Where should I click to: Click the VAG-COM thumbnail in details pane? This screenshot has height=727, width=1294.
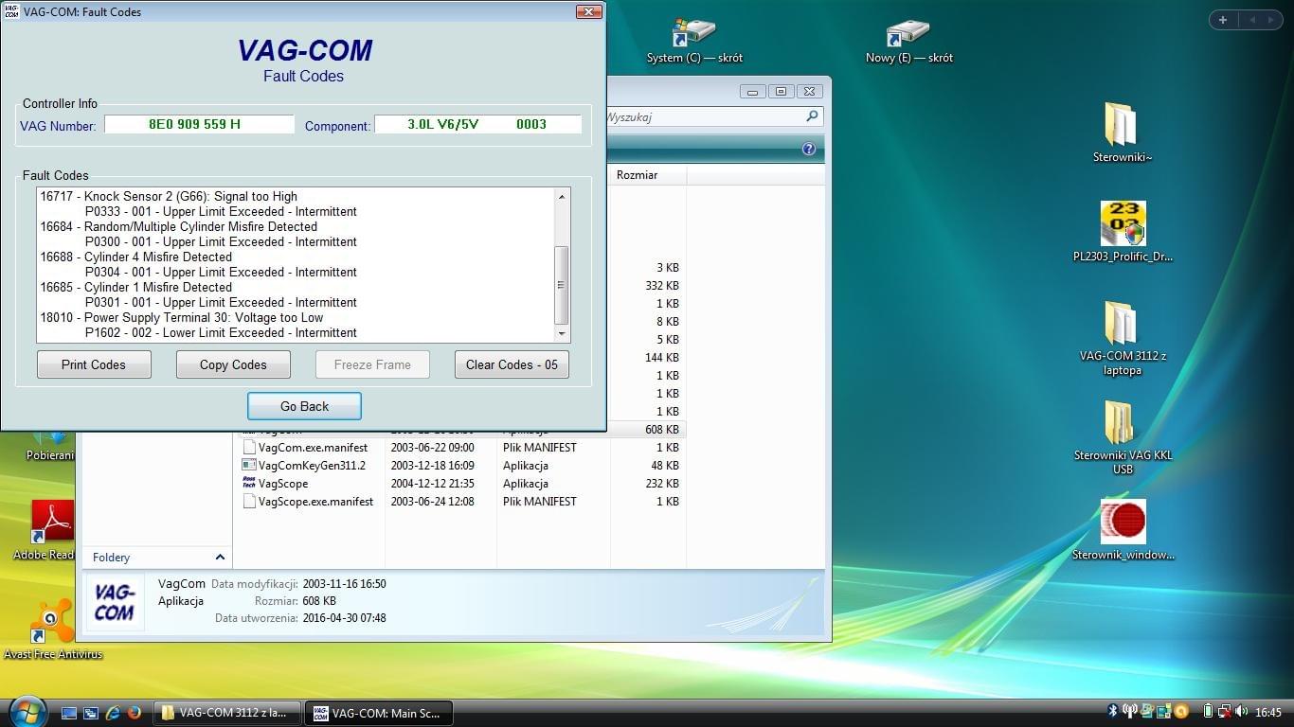115,602
